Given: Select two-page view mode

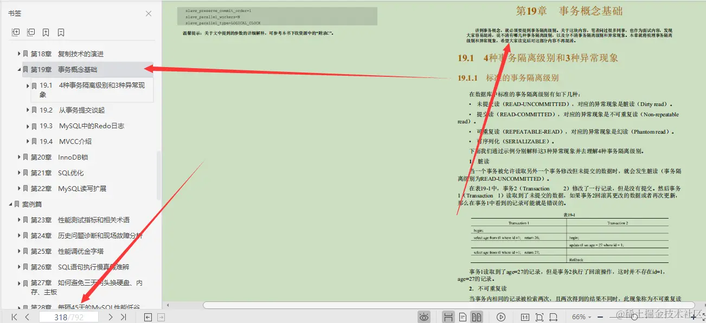Looking at the screenshot, I should (x=477, y=317).
